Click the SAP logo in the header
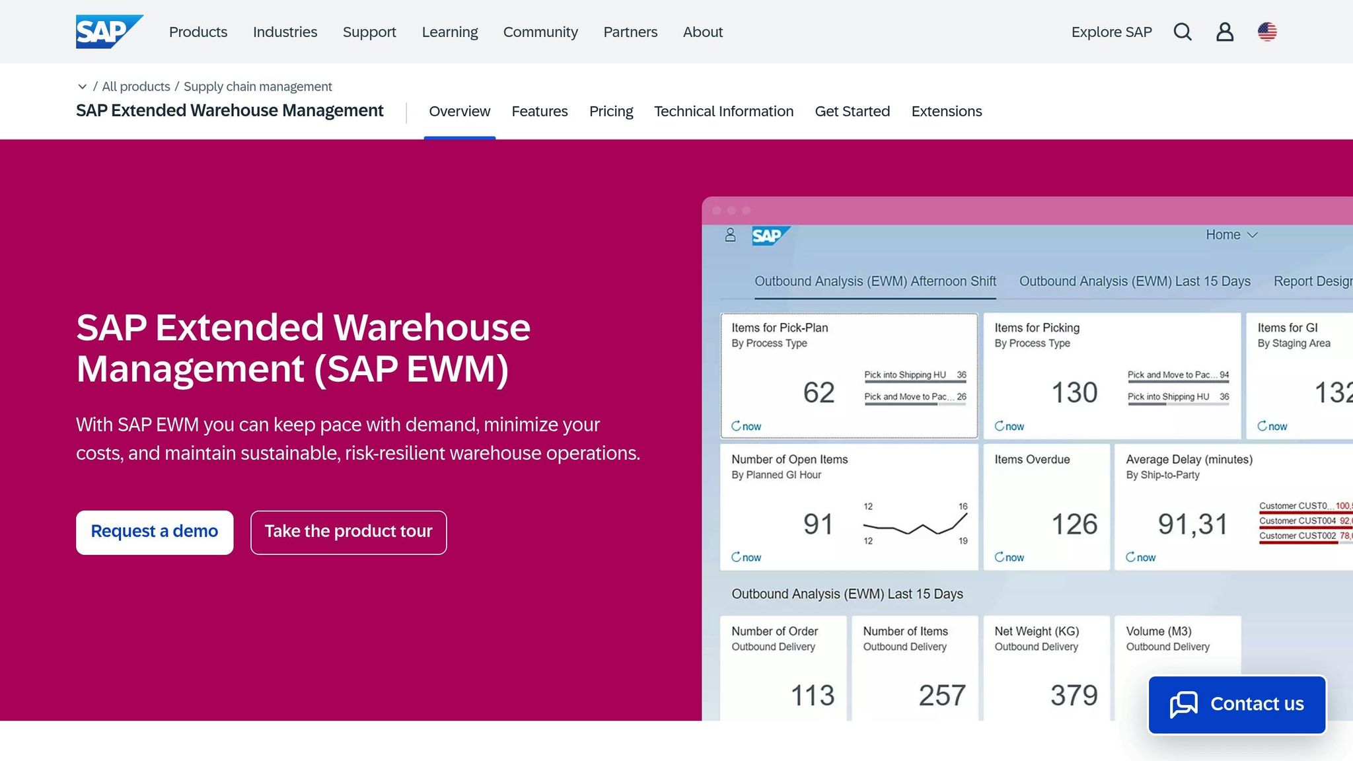 (x=110, y=32)
